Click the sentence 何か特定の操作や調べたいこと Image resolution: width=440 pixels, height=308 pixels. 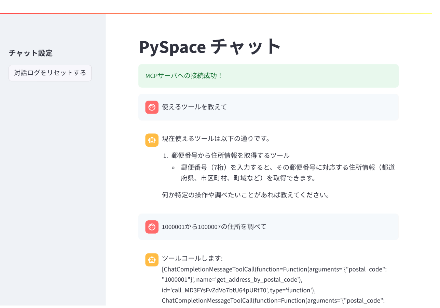tap(246, 195)
